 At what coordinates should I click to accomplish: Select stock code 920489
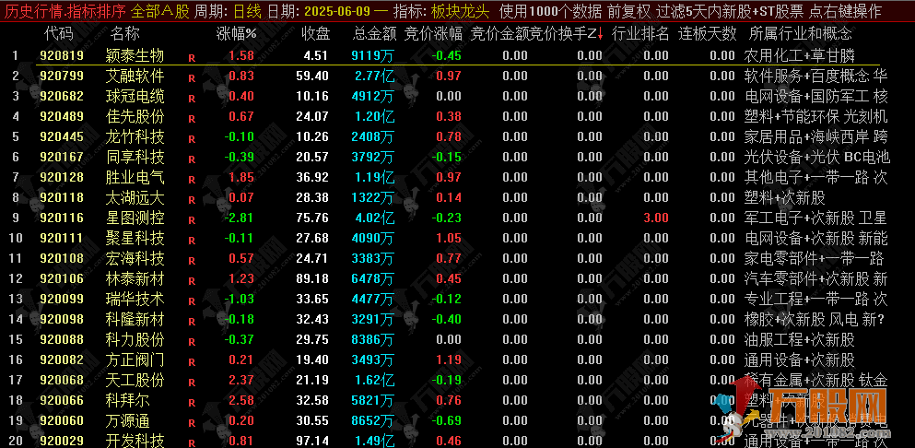click(62, 117)
